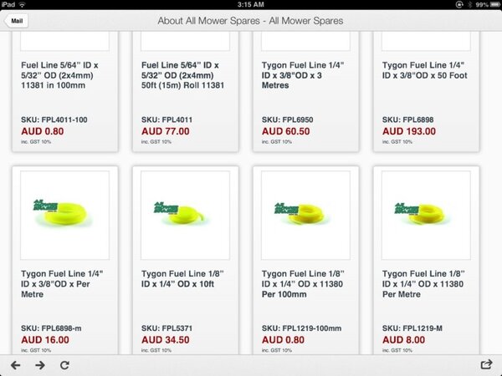The width and height of the screenshot is (502, 376).
Task: Tap the AUD 193.00 price
Action: pos(409,131)
